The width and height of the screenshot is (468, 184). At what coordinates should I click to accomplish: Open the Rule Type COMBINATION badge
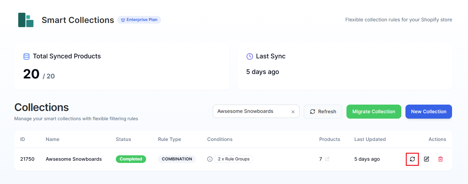point(177,159)
